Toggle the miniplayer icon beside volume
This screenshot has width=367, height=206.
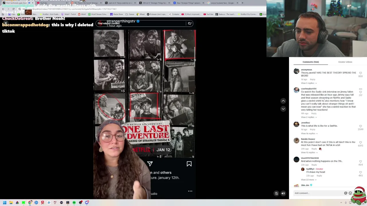276,193
